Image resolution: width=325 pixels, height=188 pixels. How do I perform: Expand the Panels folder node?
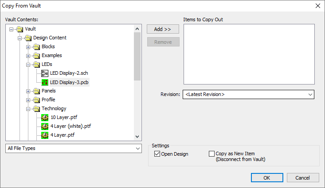click(28, 91)
